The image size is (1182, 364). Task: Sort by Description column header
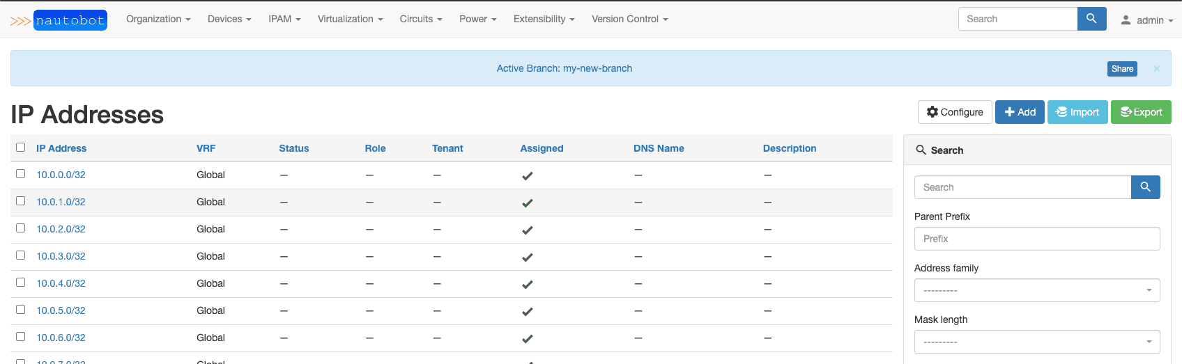[790, 148]
